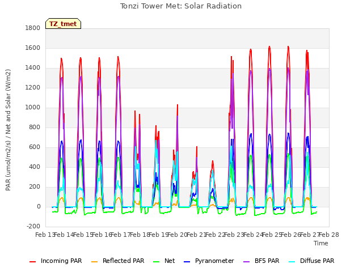Click the TZ_tmet label box
The height and width of the screenshot is (272, 363).
(63, 24)
